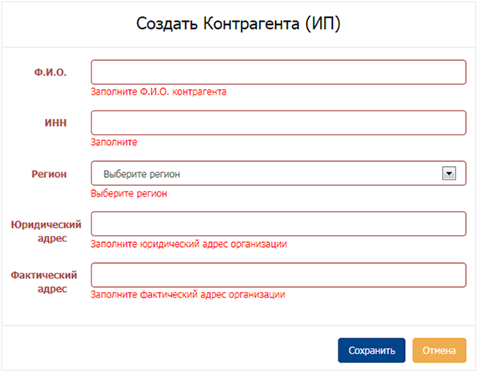478x372 pixels.
Task: Click the Фактический адрес label
Action: click(x=44, y=282)
